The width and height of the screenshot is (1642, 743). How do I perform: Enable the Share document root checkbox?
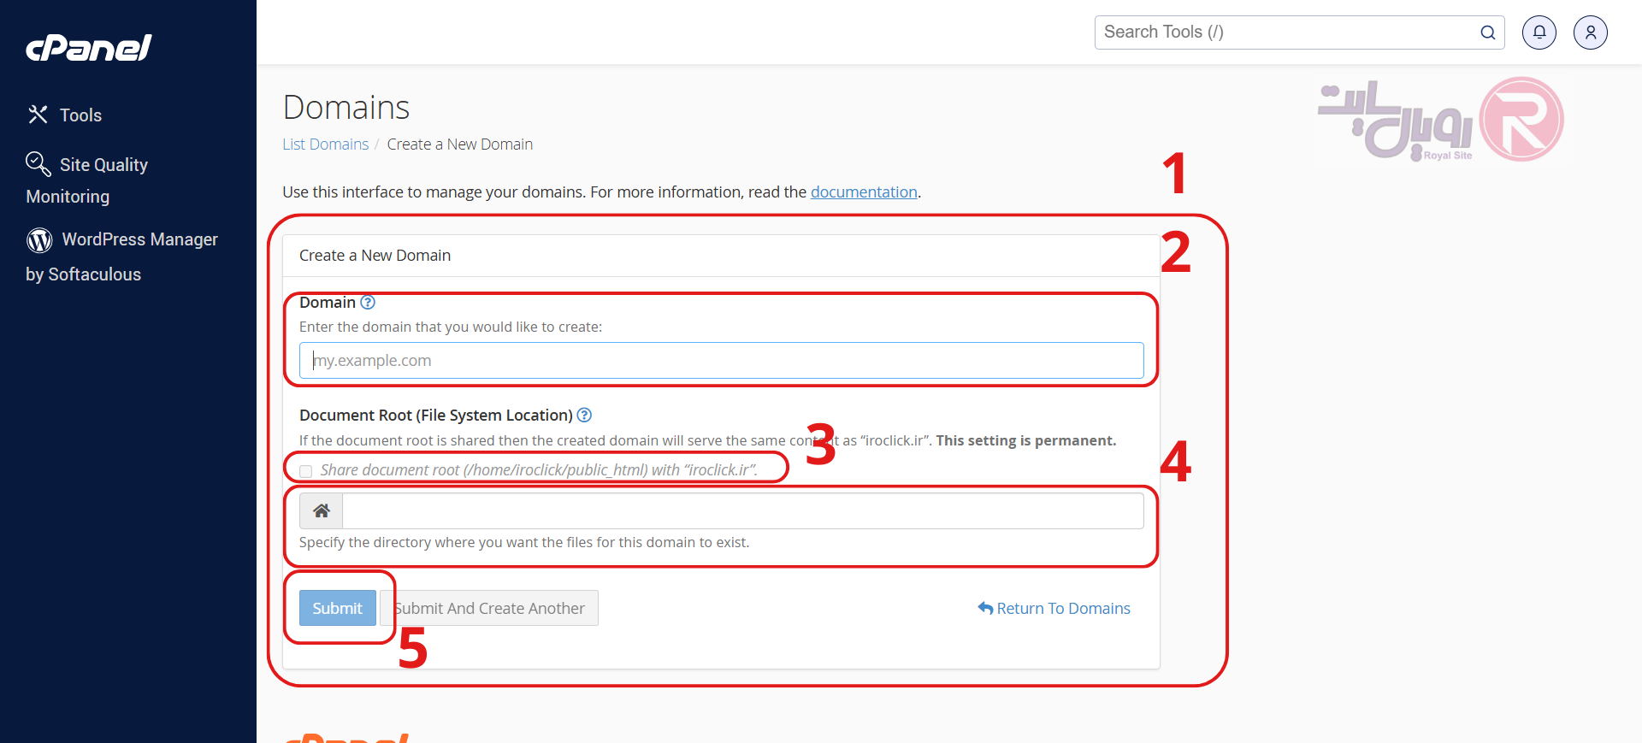(x=306, y=471)
